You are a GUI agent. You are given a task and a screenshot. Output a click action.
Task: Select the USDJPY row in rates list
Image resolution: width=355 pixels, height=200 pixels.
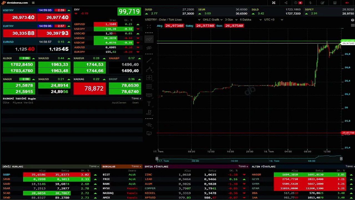tap(107, 29)
